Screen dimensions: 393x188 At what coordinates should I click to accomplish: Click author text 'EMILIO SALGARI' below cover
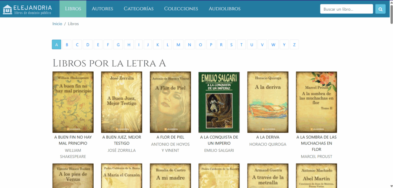click(x=219, y=151)
